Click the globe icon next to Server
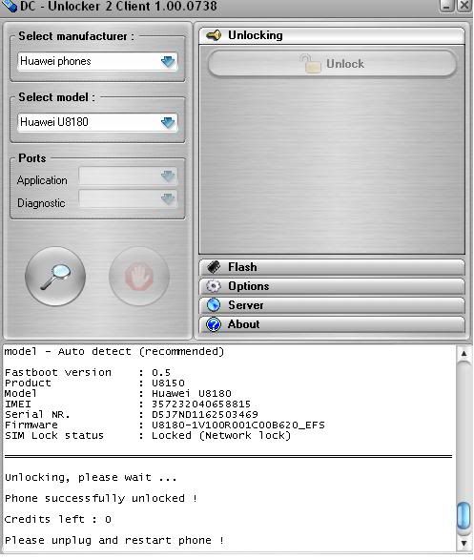Viewport: 474px width, 560px height. click(x=214, y=305)
